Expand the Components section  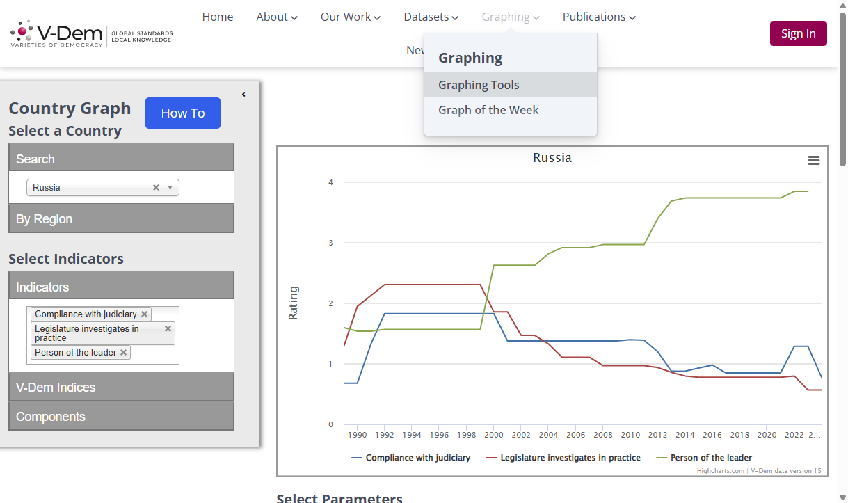[121, 416]
